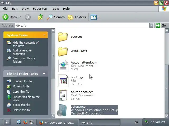The width and height of the screenshot is (169, 126).
Task: Click Rename this file link
Action: tap(23, 81)
